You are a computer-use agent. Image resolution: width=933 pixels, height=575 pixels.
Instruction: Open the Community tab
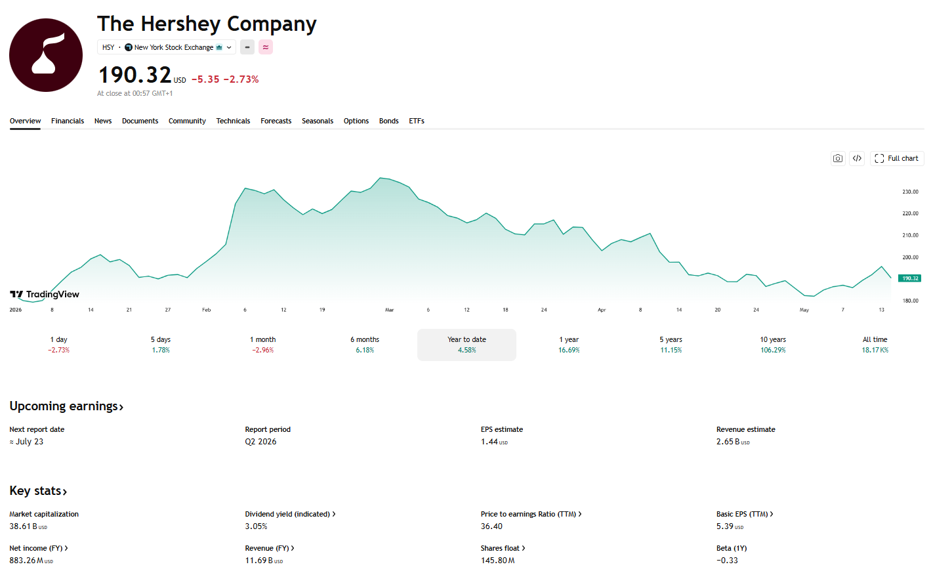click(x=187, y=121)
